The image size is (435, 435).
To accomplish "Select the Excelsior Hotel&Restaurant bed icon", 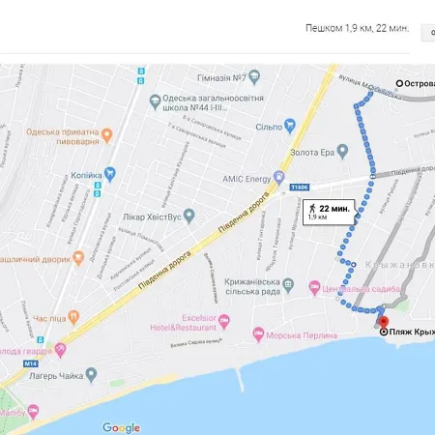I will [x=223, y=322].
